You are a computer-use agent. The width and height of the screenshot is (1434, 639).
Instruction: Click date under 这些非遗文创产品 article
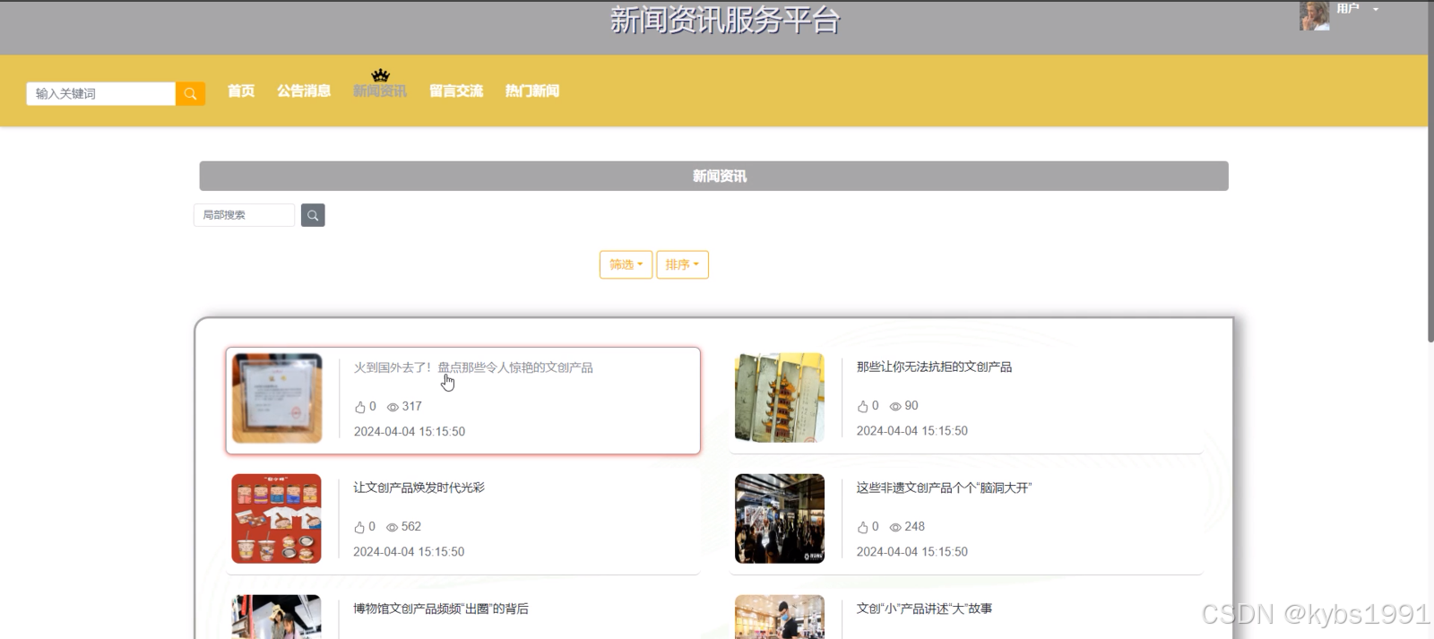[912, 552]
